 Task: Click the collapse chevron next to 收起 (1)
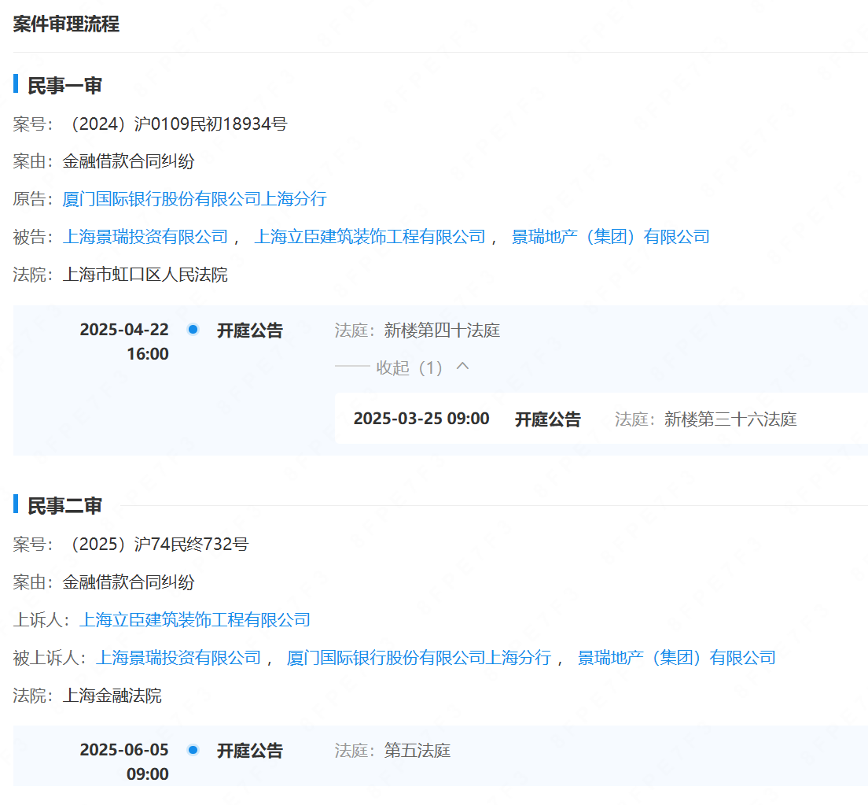click(x=463, y=366)
